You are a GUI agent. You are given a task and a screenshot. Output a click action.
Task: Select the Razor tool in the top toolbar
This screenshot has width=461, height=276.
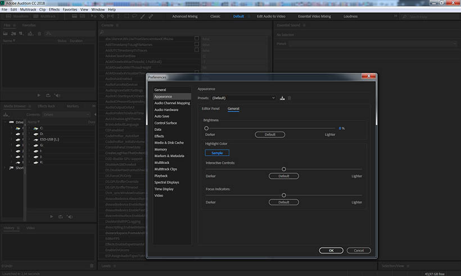[102, 16]
